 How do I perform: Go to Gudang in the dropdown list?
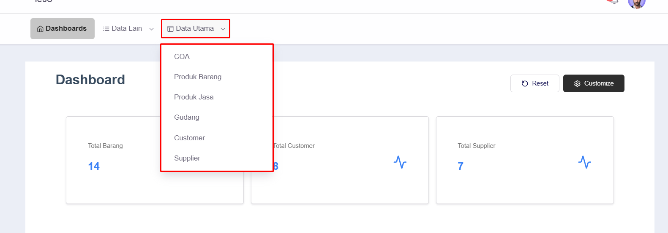tap(186, 117)
